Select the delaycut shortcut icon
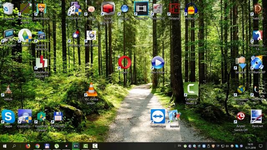The height and width of the screenshot is (150, 267). point(174,9)
